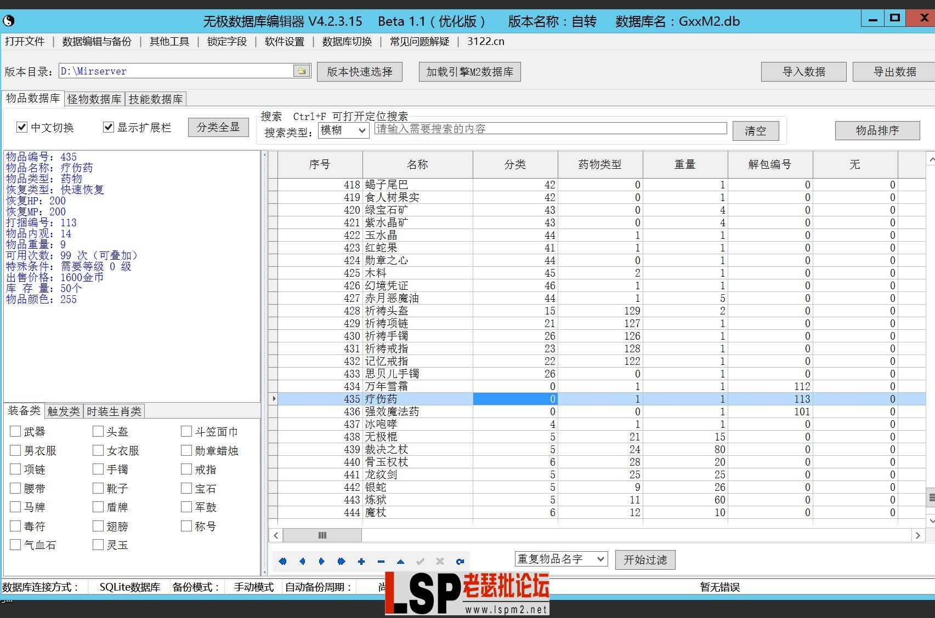Open the 软件设置 menu
This screenshot has width=935, height=618.
283,41
